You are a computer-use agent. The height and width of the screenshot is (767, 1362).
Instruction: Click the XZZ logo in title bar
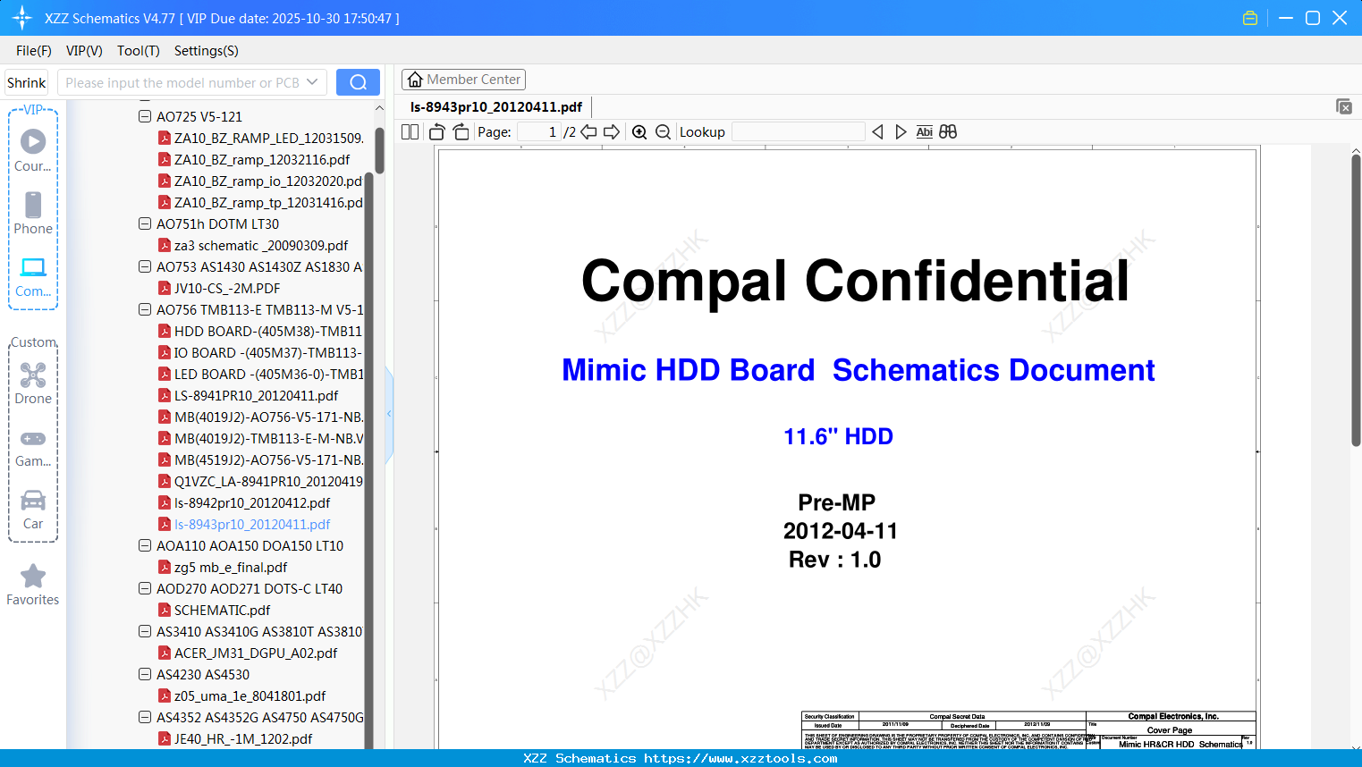point(22,18)
